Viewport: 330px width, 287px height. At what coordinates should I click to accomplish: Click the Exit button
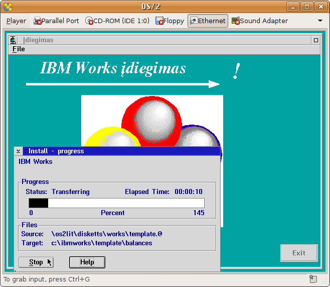pyautogui.click(x=299, y=253)
